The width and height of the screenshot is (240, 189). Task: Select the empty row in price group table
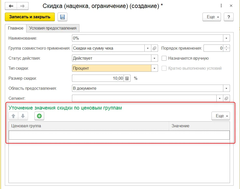tap(119, 135)
